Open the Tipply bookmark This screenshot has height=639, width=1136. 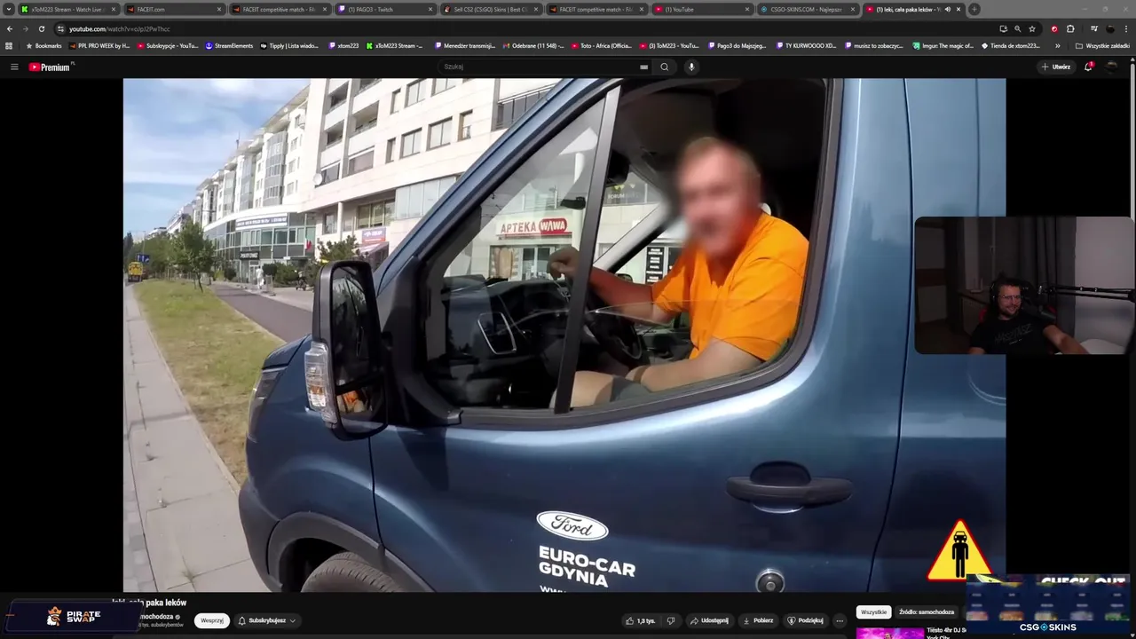[289, 45]
